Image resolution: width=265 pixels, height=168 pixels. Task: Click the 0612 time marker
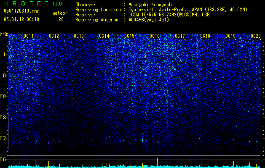tap(54, 36)
